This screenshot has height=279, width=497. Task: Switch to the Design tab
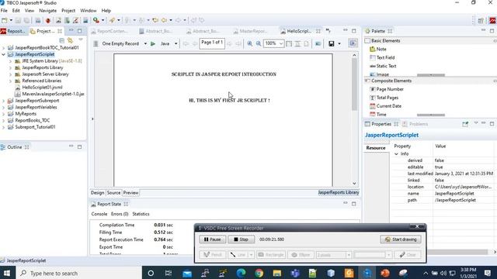[97, 193]
